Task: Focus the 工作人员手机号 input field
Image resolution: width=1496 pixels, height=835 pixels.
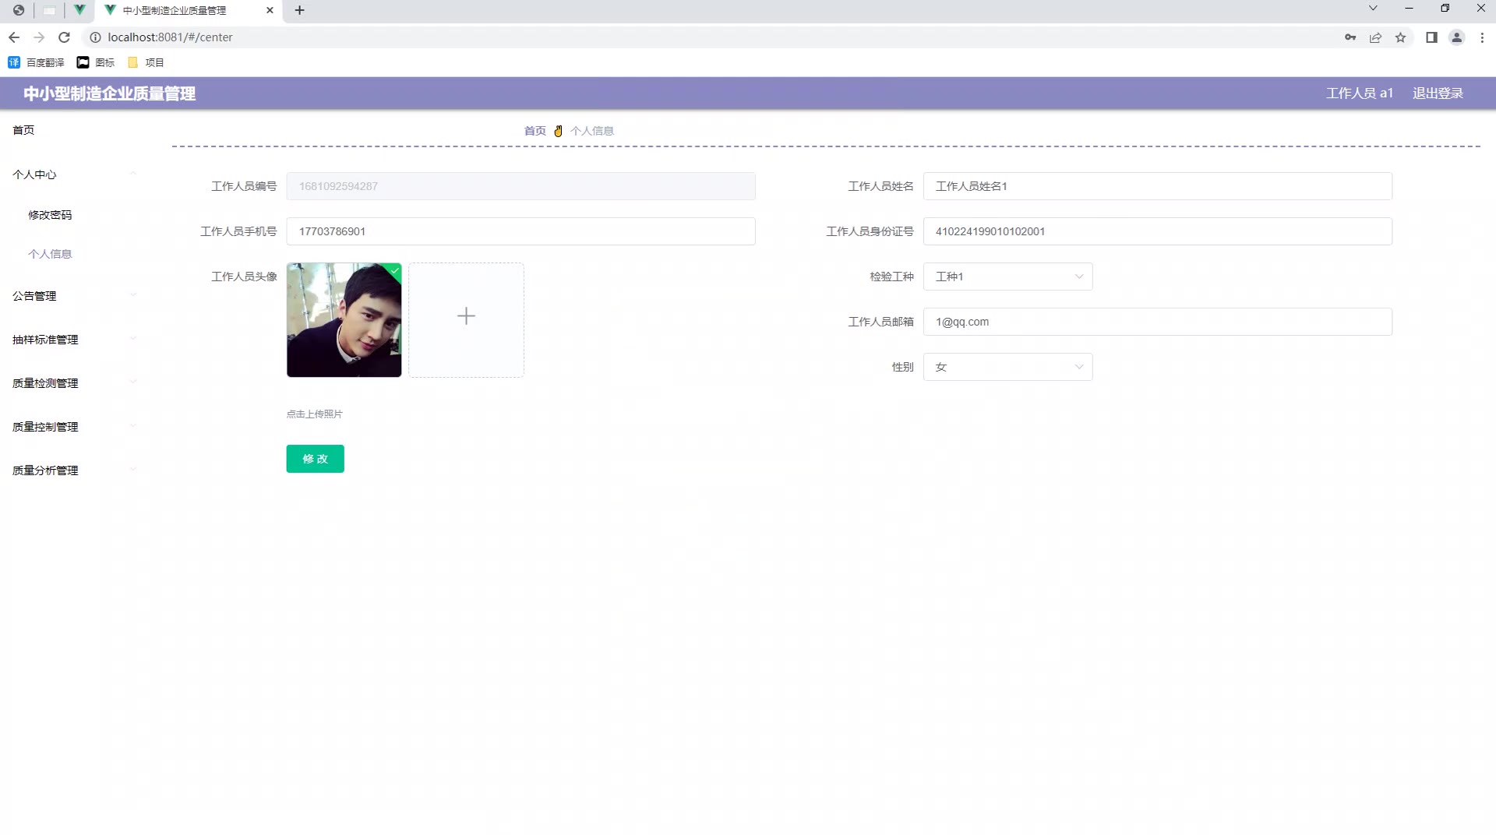Action: tap(520, 231)
